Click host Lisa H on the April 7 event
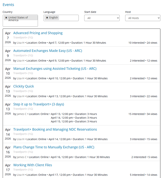The height and width of the screenshot is (178, 163). [21, 43]
